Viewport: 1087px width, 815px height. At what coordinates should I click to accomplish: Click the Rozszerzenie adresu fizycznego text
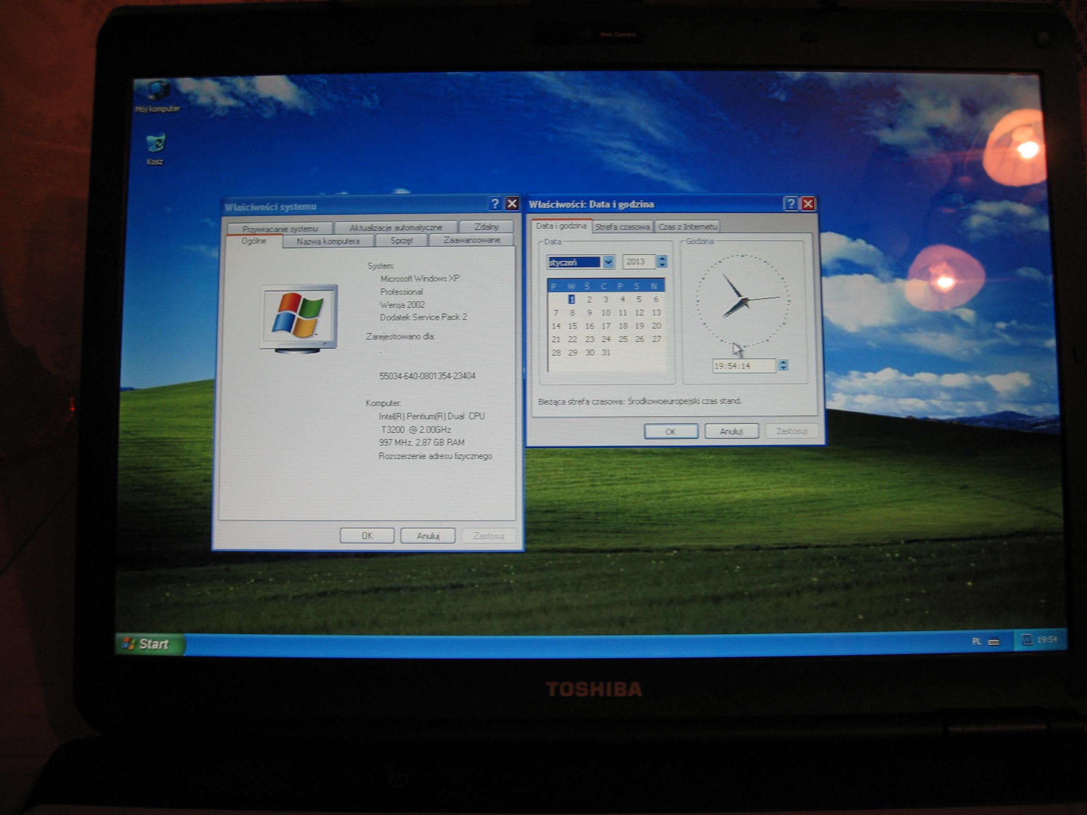435,456
